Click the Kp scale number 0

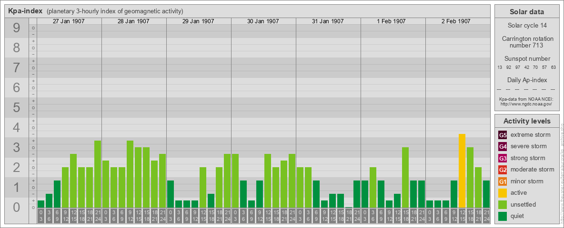click(x=17, y=207)
